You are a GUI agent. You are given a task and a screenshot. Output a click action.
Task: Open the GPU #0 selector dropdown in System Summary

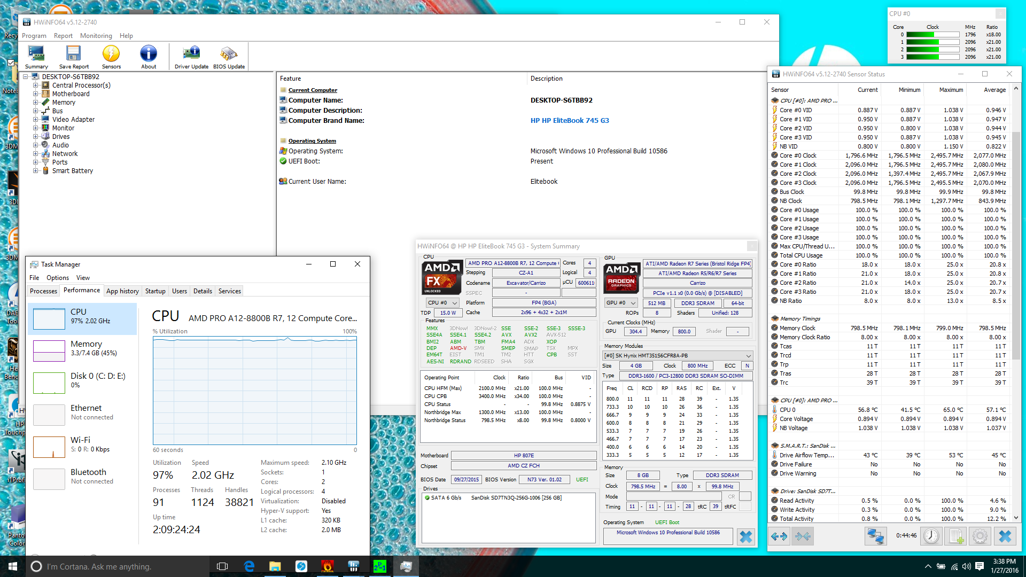[x=621, y=303]
